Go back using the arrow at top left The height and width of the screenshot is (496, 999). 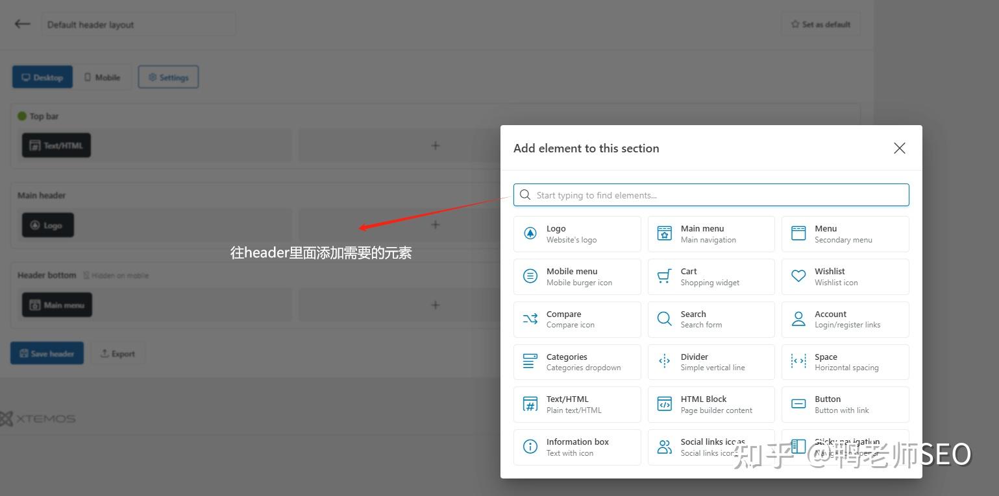click(x=21, y=23)
